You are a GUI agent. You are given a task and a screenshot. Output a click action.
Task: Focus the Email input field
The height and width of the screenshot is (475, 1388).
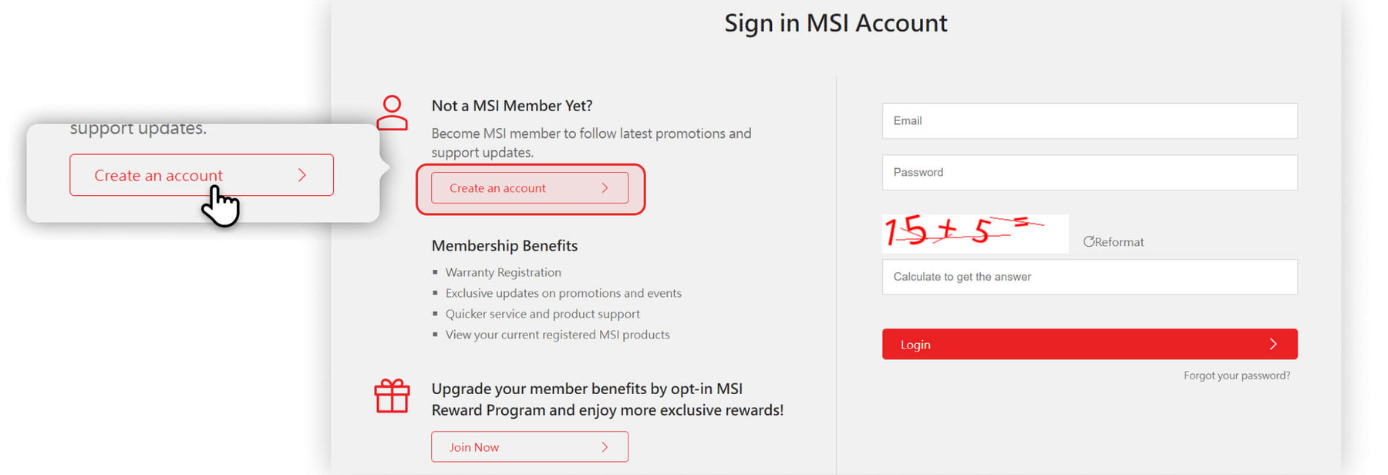coord(1089,121)
